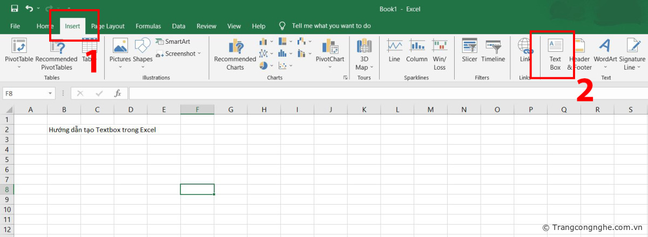Click the Tell me what you want search box
This screenshot has height=237, width=648.
pyautogui.click(x=330, y=26)
